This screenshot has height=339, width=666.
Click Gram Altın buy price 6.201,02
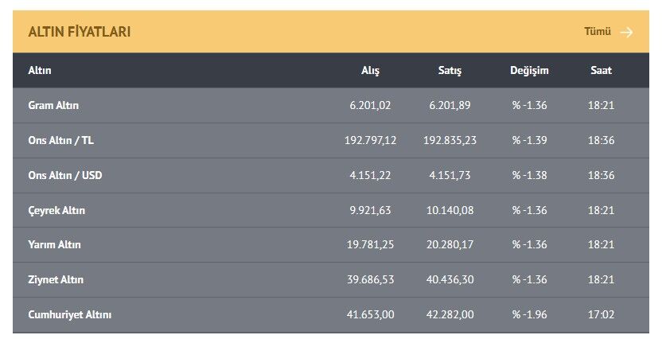[x=370, y=105]
